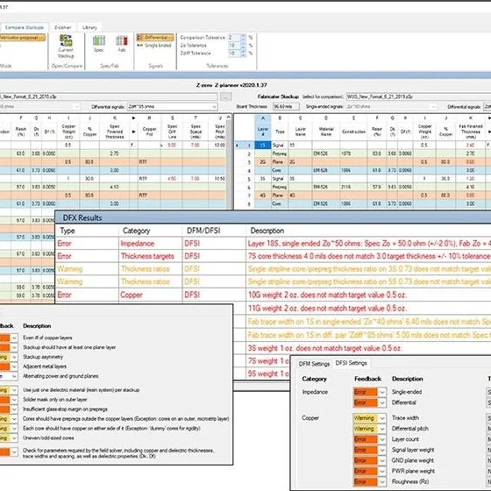Select the Layer 18S impedance error row
Image resolution: width=491 pixels, height=491 pixels.
point(273,244)
